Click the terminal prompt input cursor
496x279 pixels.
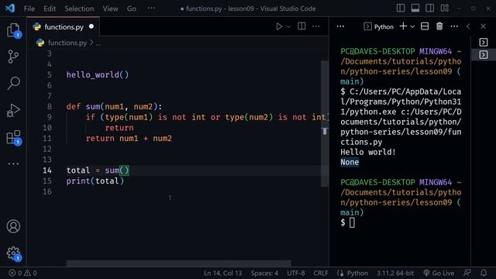coord(352,222)
